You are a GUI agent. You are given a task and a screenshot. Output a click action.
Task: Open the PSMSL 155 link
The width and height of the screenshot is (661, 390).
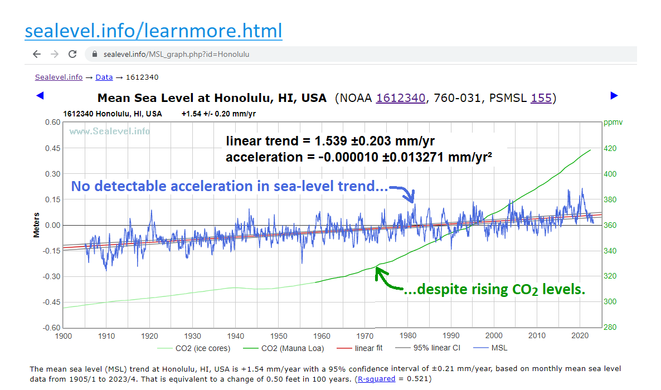coord(541,99)
